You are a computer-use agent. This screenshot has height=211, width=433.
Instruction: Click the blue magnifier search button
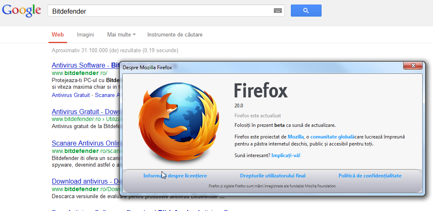pyautogui.click(x=306, y=10)
